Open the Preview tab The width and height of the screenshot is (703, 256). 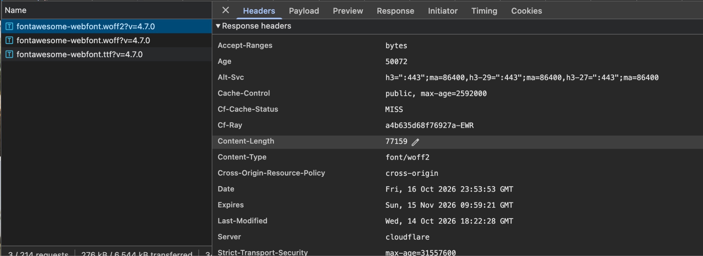pos(348,11)
